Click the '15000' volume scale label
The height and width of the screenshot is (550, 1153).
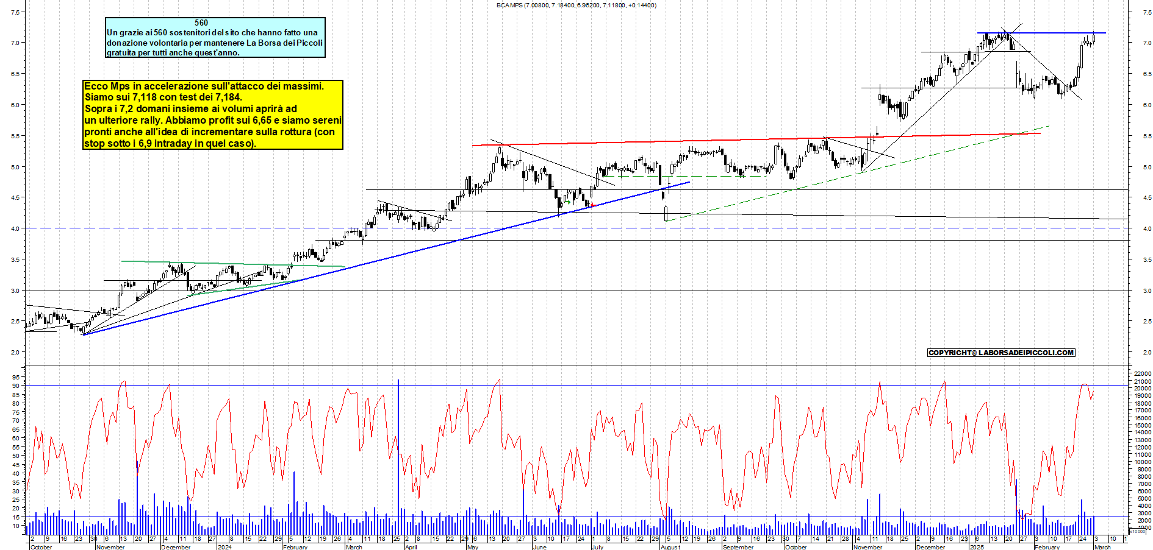(1143, 425)
